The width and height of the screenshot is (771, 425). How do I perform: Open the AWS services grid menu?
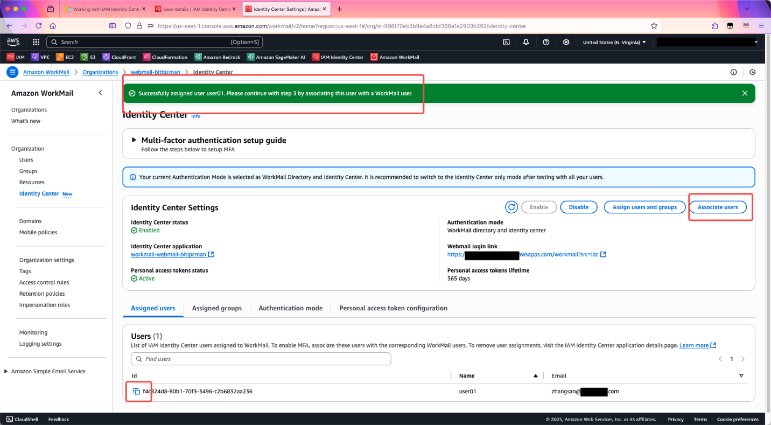coord(36,42)
